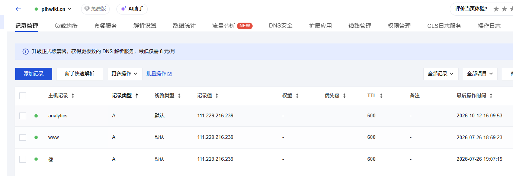Switch to the DNS安全 tab
The image size is (513, 176).
coord(281,26)
